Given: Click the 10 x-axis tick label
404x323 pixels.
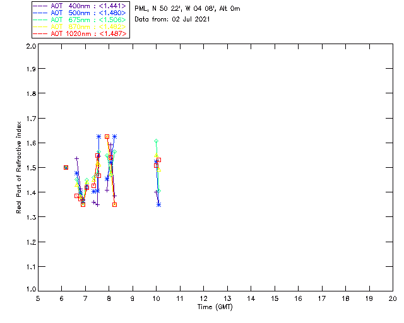Looking at the screenshot, I should (156, 298).
